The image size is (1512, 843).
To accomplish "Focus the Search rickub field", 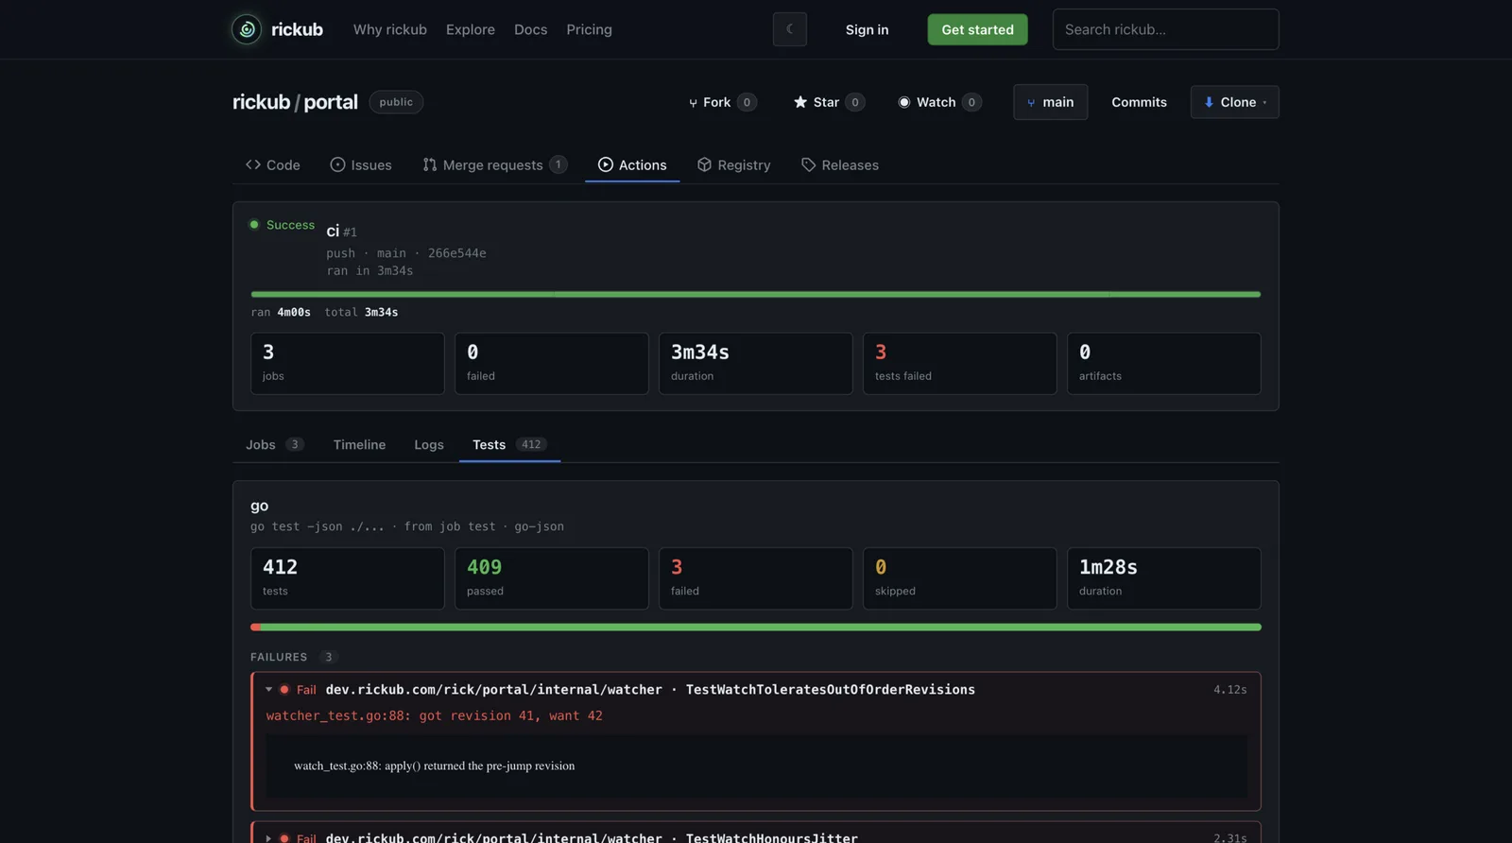I will click(1166, 29).
